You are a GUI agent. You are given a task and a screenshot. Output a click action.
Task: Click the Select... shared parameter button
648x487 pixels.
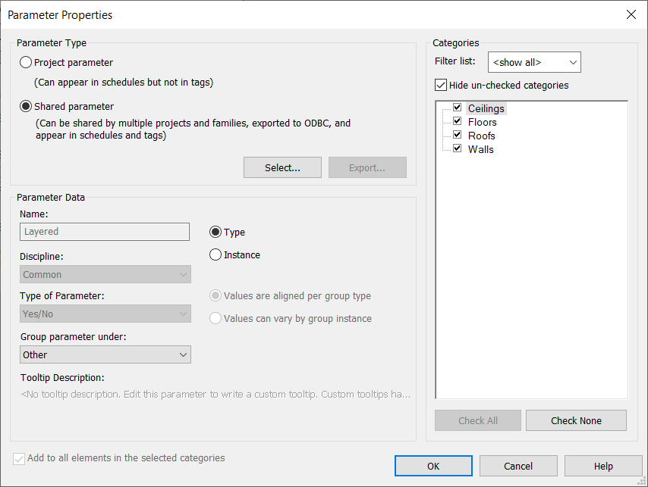click(x=283, y=167)
